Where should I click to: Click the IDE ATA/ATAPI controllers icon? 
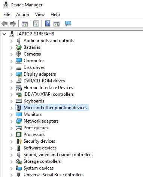(19, 95)
